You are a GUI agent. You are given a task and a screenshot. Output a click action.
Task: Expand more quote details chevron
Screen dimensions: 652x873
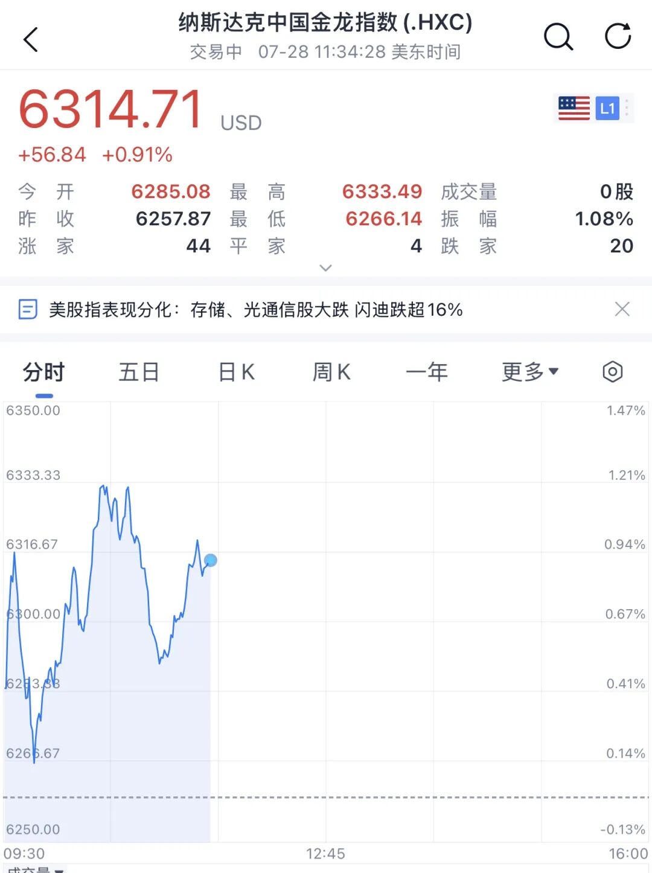[x=325, y=267]
